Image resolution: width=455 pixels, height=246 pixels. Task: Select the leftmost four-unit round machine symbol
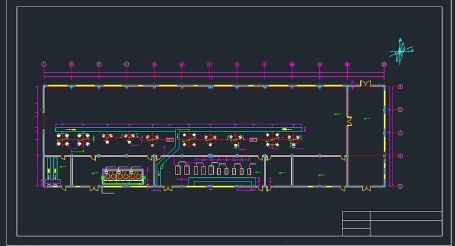click(x=62, y=139)
